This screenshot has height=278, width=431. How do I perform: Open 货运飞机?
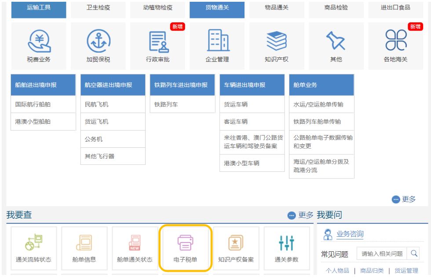pyautogui.click(x=113, y=121)
